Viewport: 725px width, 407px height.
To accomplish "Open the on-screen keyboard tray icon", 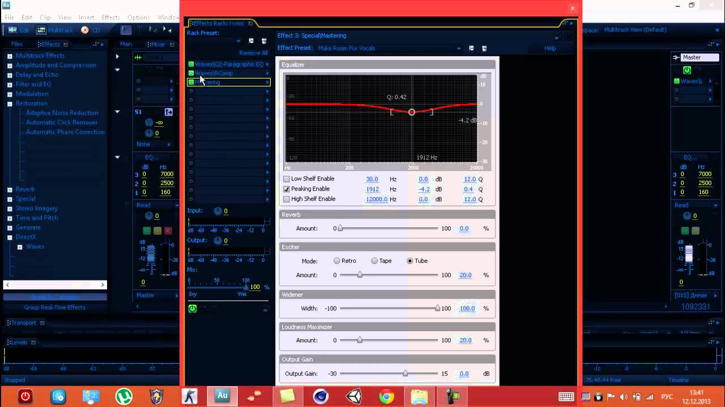I will point(566,397).
